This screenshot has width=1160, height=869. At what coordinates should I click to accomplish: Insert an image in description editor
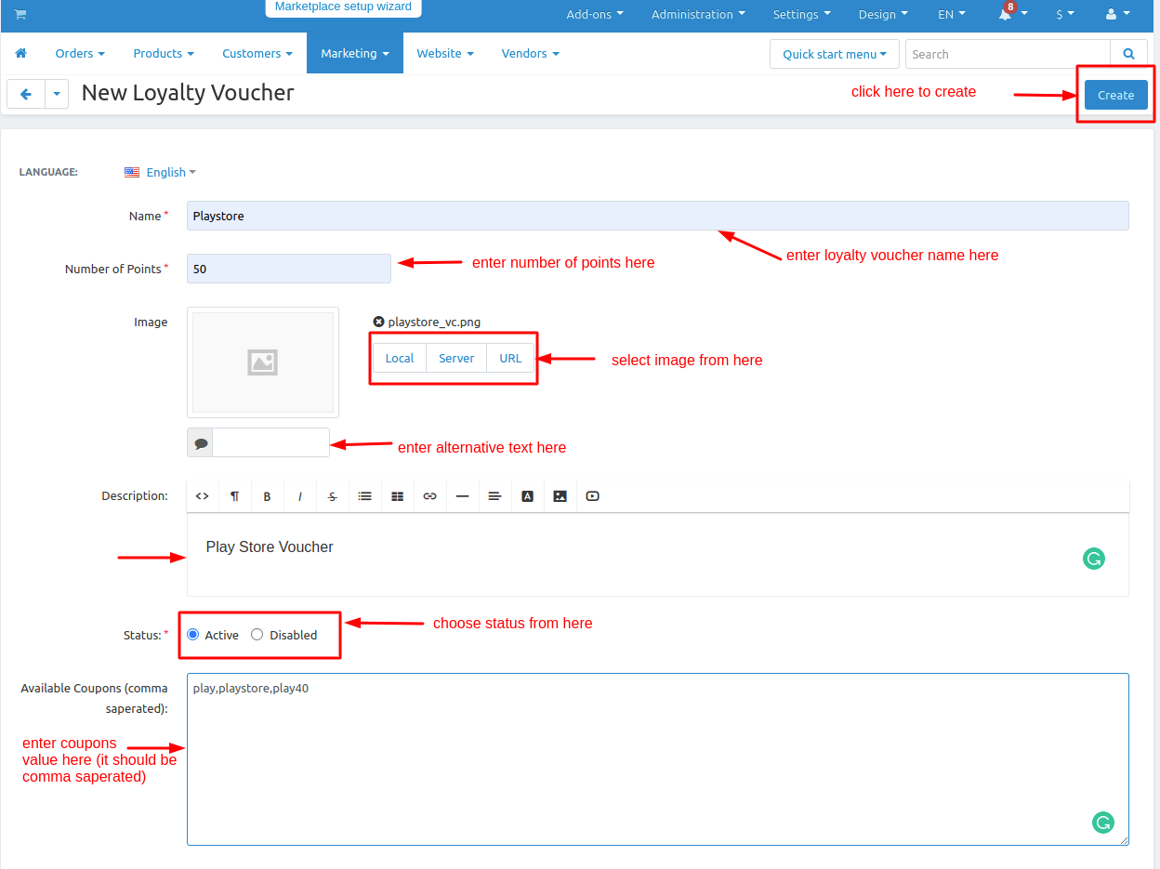[560, 496]
